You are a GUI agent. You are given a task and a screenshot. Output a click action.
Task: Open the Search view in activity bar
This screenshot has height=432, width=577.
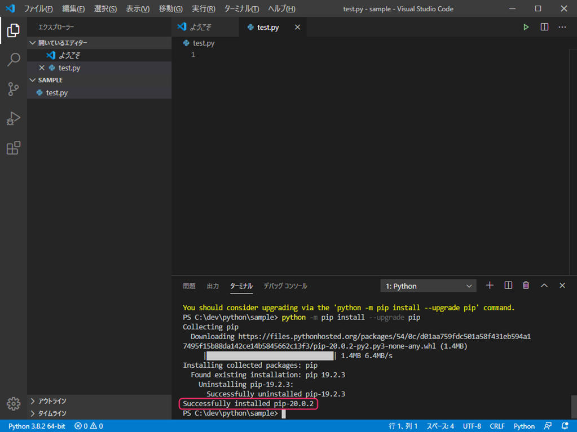point(13,60)
